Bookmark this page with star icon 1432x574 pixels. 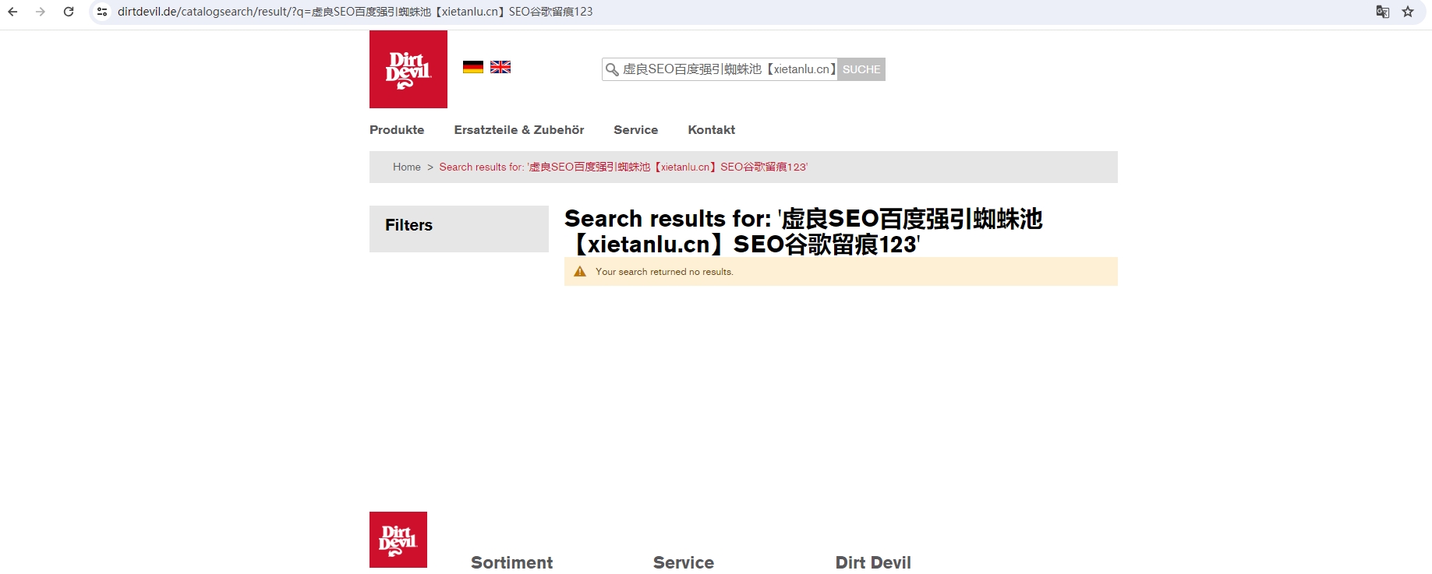click(x=1408, y=12)
